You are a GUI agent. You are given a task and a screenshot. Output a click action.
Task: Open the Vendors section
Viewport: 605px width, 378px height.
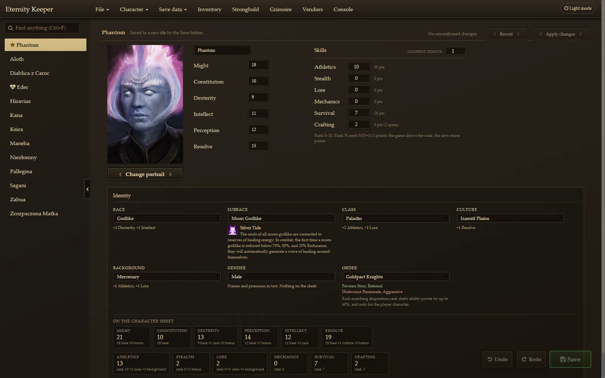[x=312, y=9]
